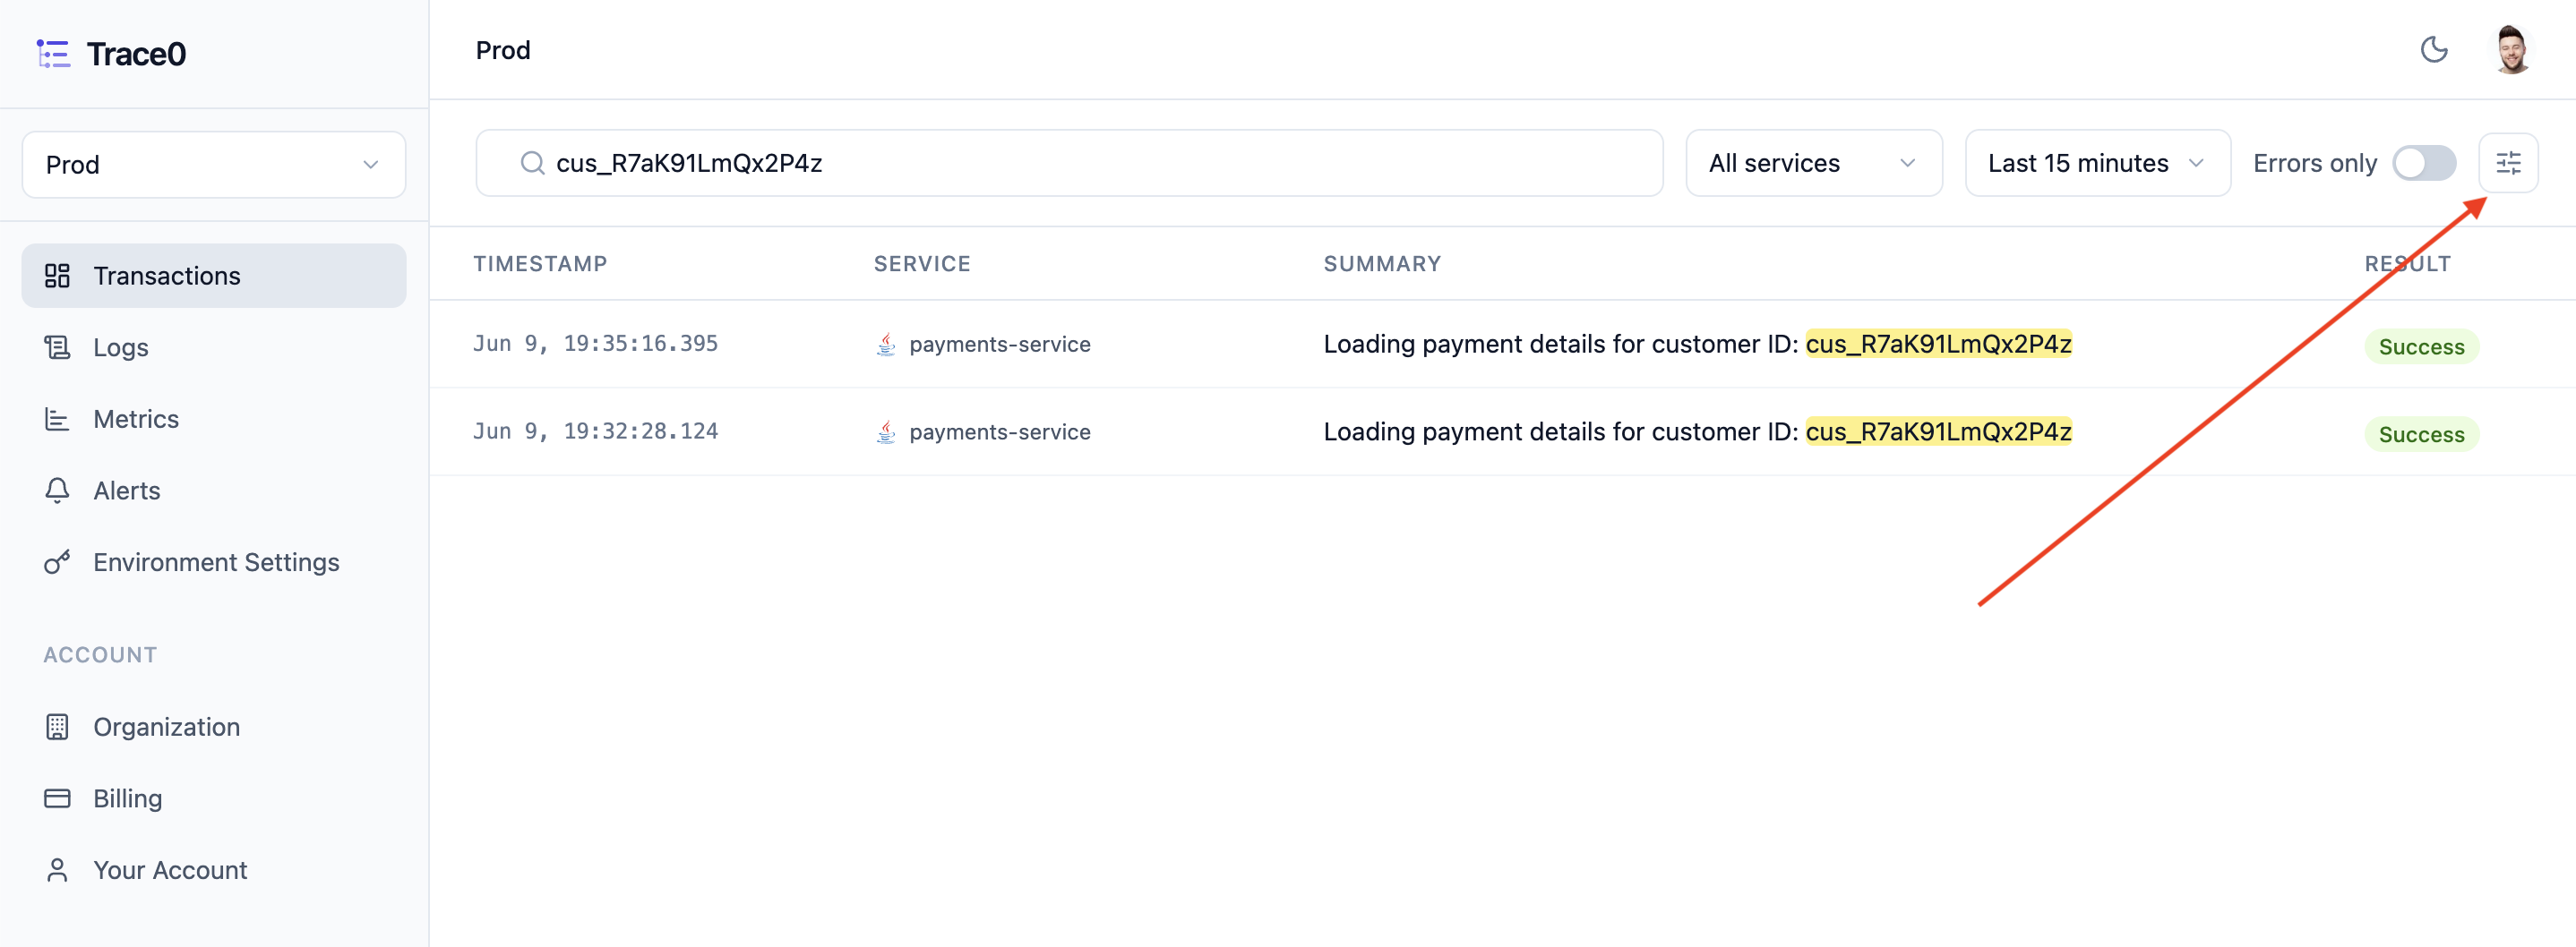Go to Organization settings
Screen dimensions: 2576x947
213,727
